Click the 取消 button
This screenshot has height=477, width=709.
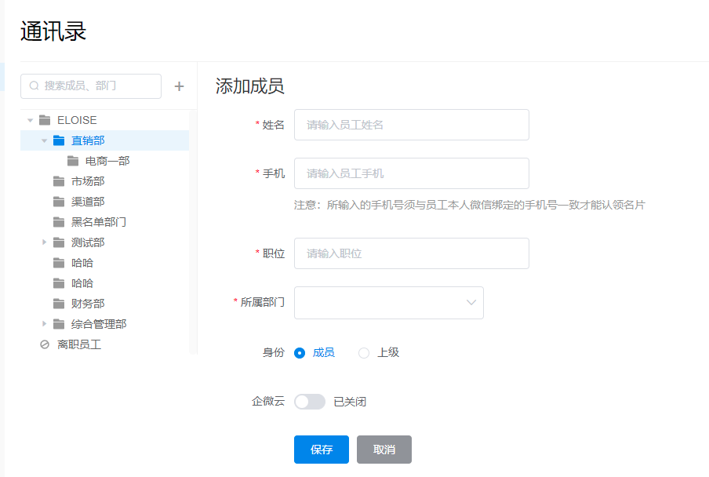pos(384,450)
